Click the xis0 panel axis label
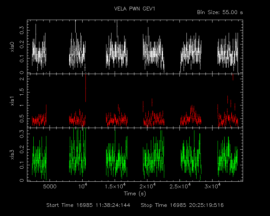This screenshot has height=216, width=270. click(12, 47)
